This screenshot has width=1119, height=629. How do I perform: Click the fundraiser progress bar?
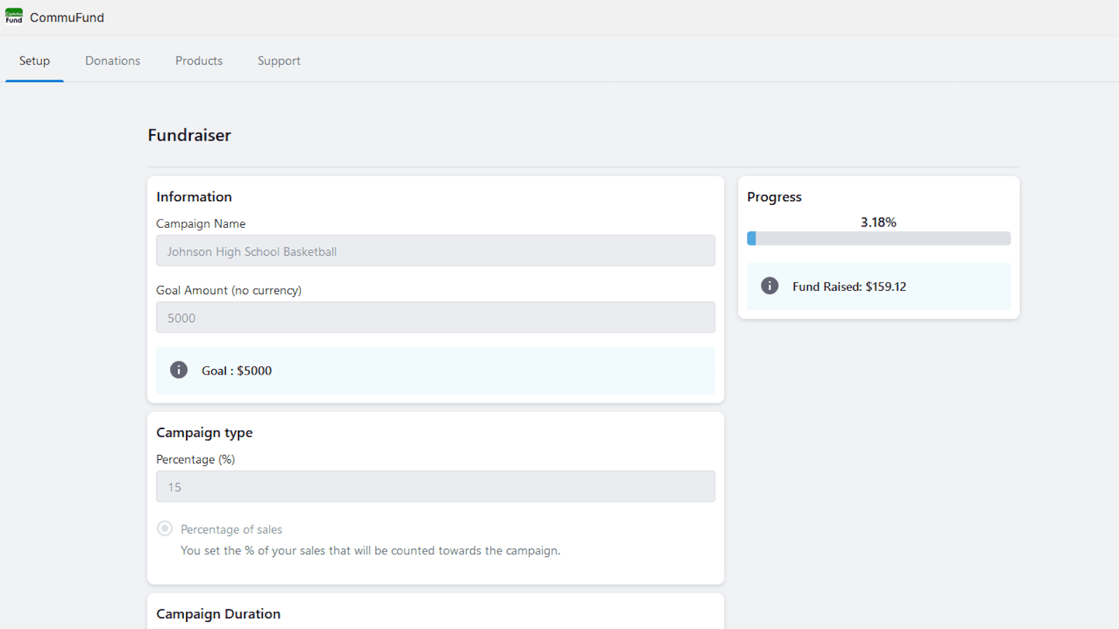pyautogui.click(x=878, y=238)
